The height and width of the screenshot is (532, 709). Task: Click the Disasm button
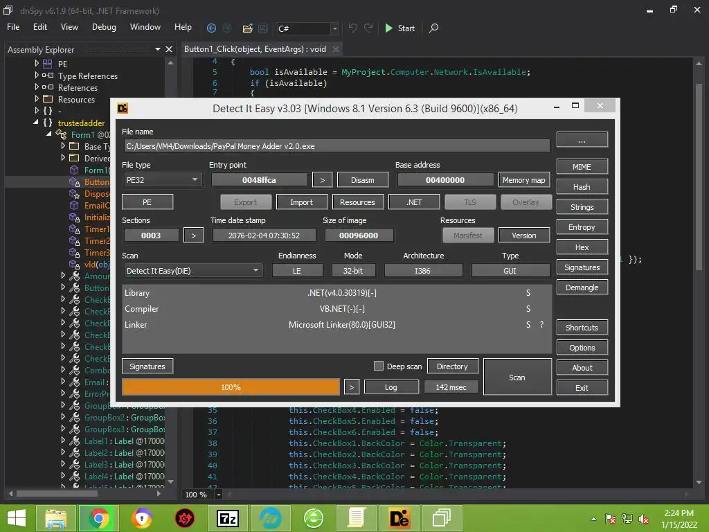[363, 180]
